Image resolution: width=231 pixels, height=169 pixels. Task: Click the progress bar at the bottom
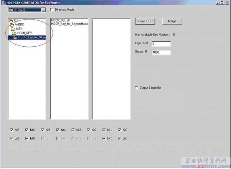coord(109,149)
